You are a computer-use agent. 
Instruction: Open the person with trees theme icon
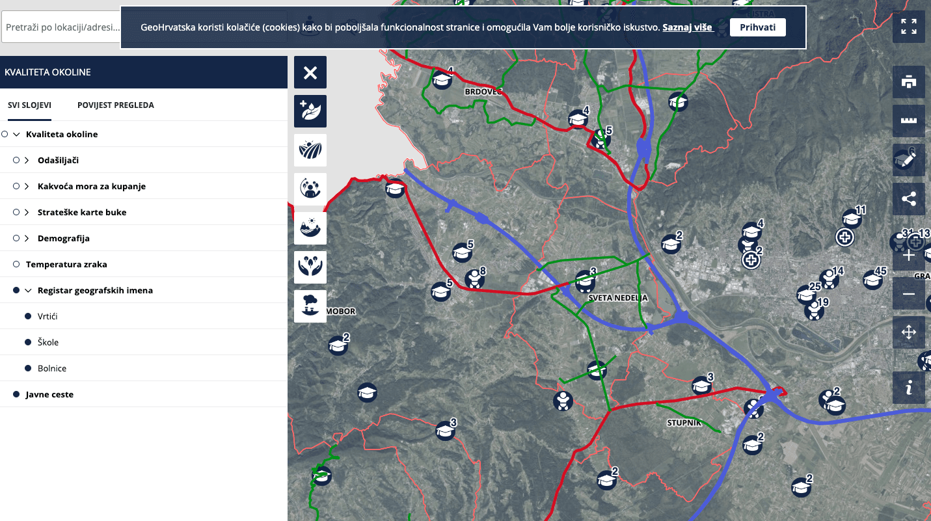point(310,189)
